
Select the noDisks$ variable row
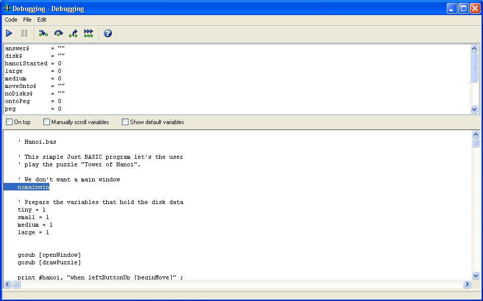35,93
